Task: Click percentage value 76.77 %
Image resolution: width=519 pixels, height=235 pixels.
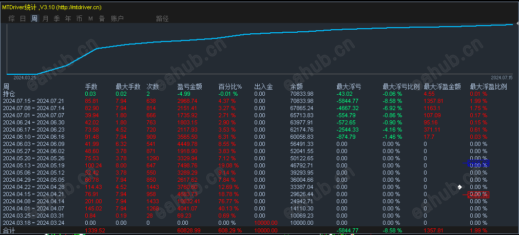Action: click(x=229, y=201)
